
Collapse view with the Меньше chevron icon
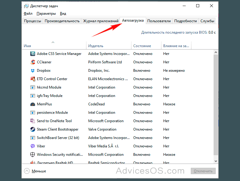point(27,171)
